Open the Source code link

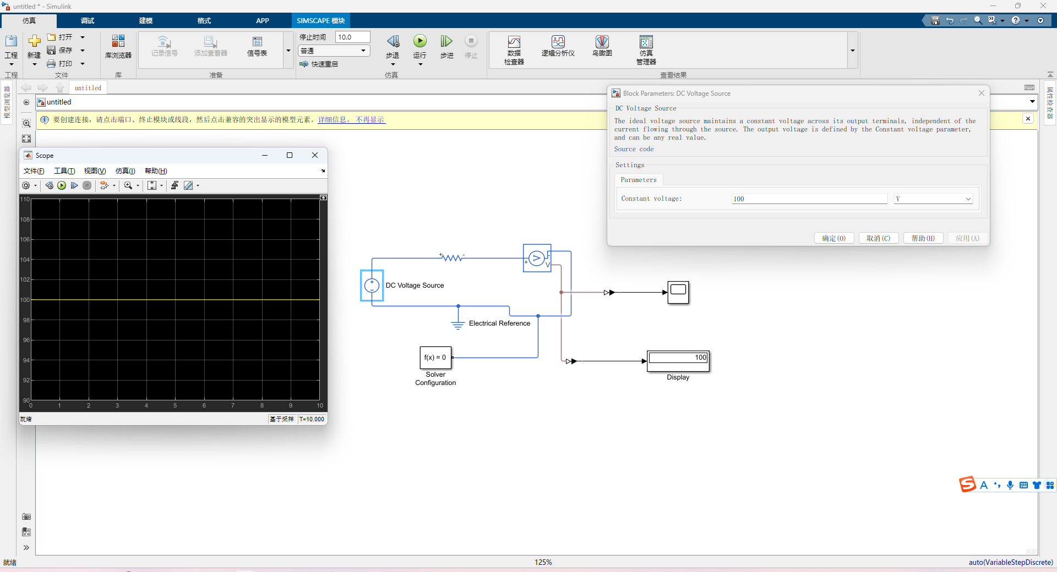click(634, 149)
